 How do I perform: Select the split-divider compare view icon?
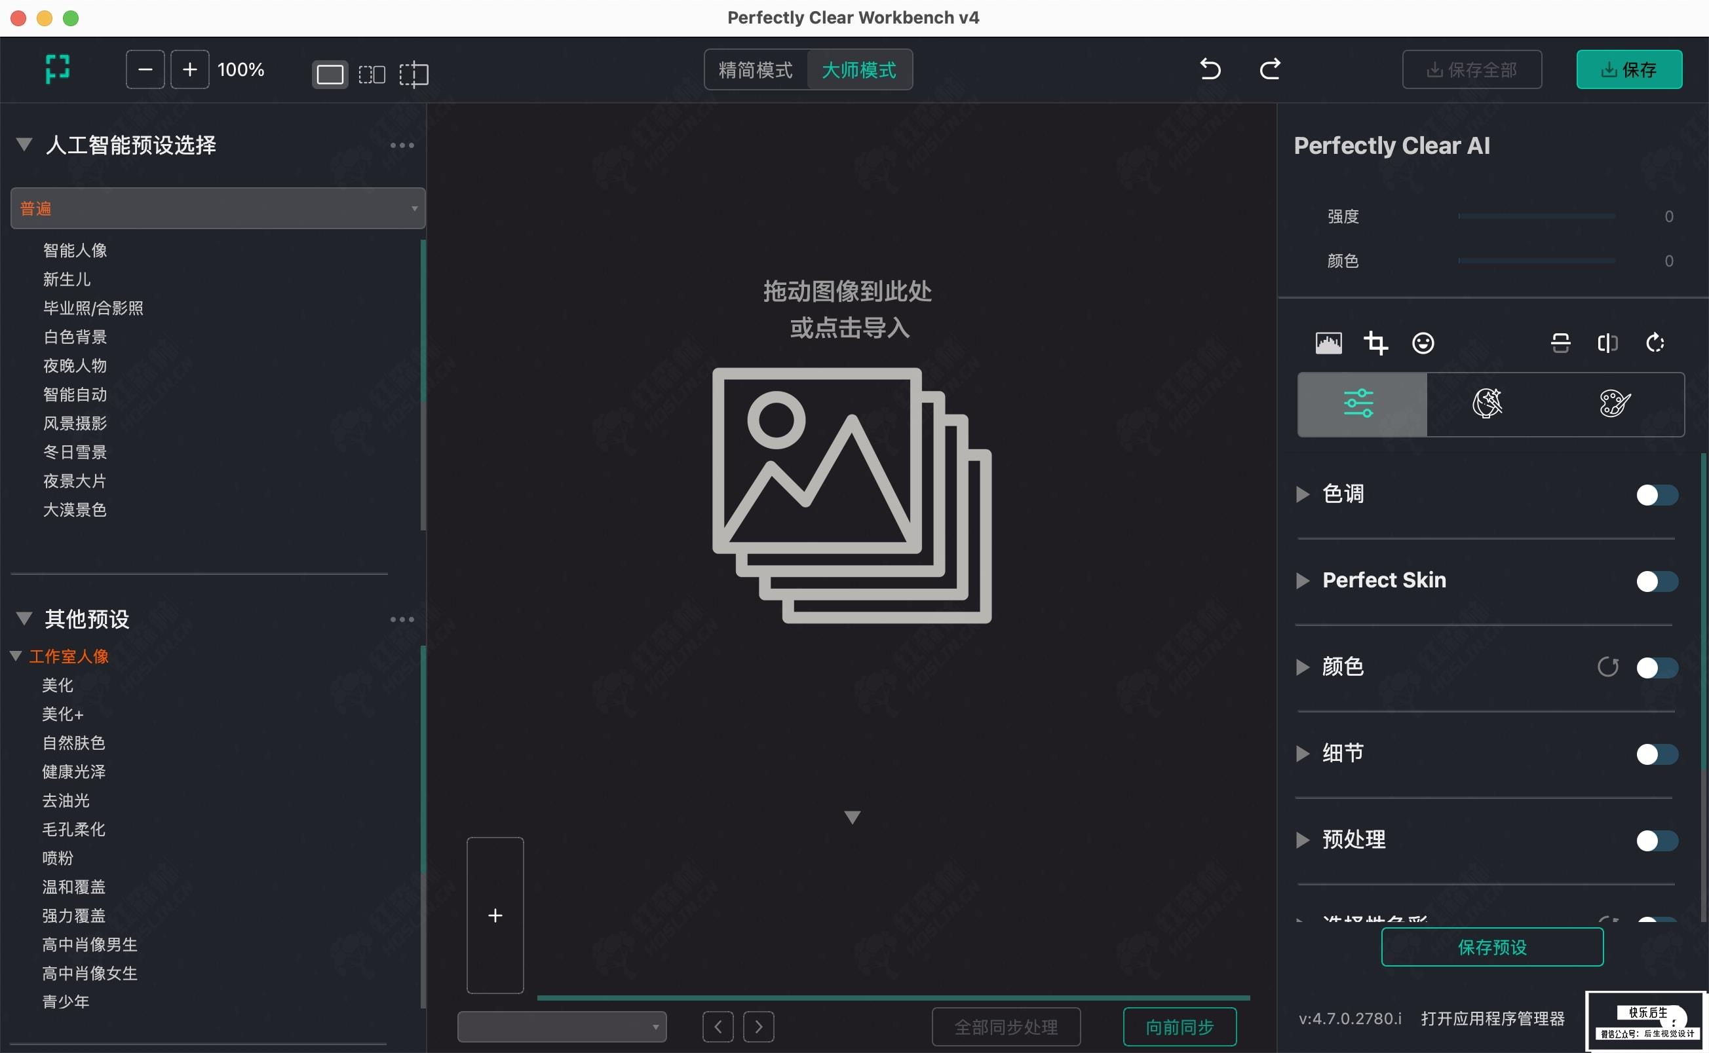(414, 74)
